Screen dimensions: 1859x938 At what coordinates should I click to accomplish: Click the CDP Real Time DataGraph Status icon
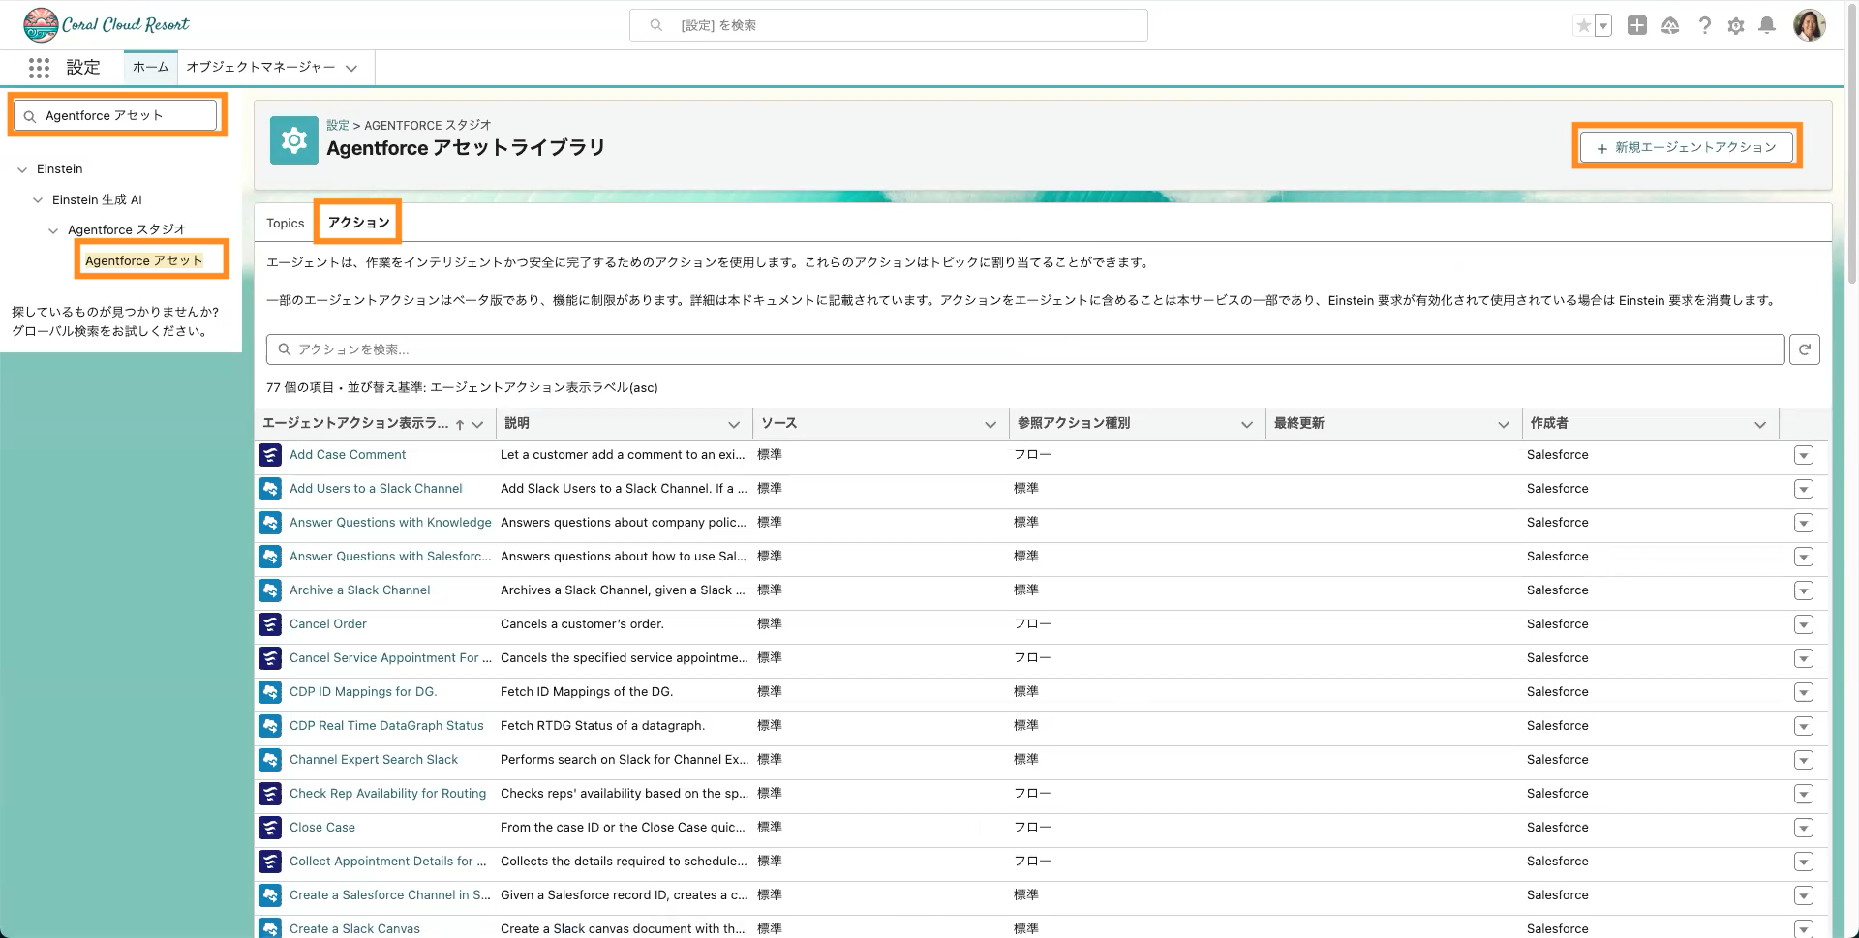[x=270, y=726]
